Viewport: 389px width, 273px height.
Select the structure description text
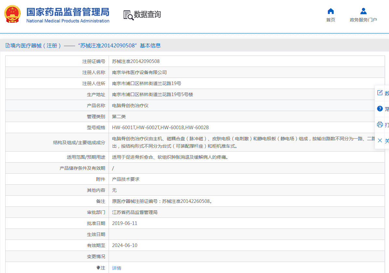pyautogui.click(x=243, y=142)
